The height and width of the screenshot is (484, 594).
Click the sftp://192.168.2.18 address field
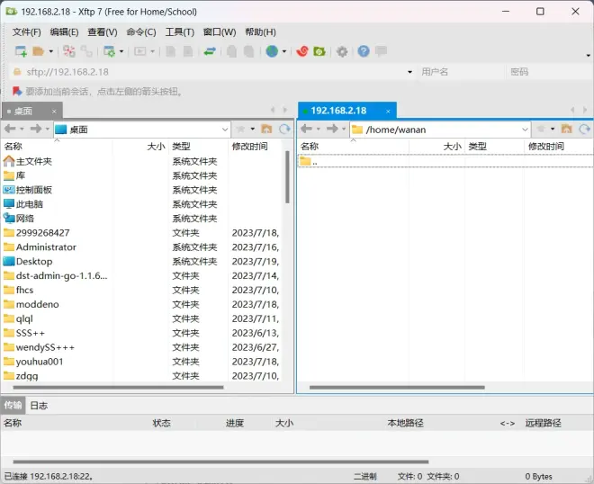[x=212, y=72]
